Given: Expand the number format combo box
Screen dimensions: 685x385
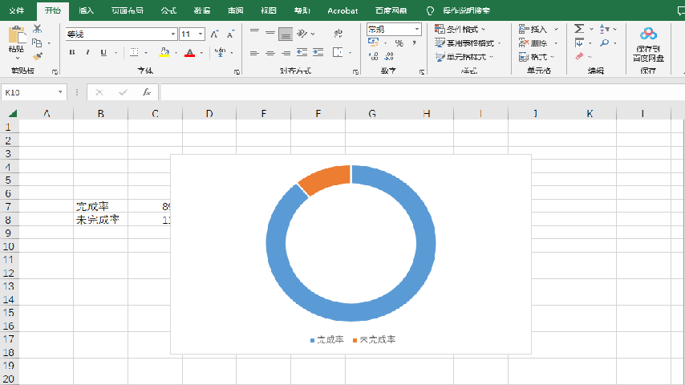Looking at the screenshot, I should tap(417, 30).
